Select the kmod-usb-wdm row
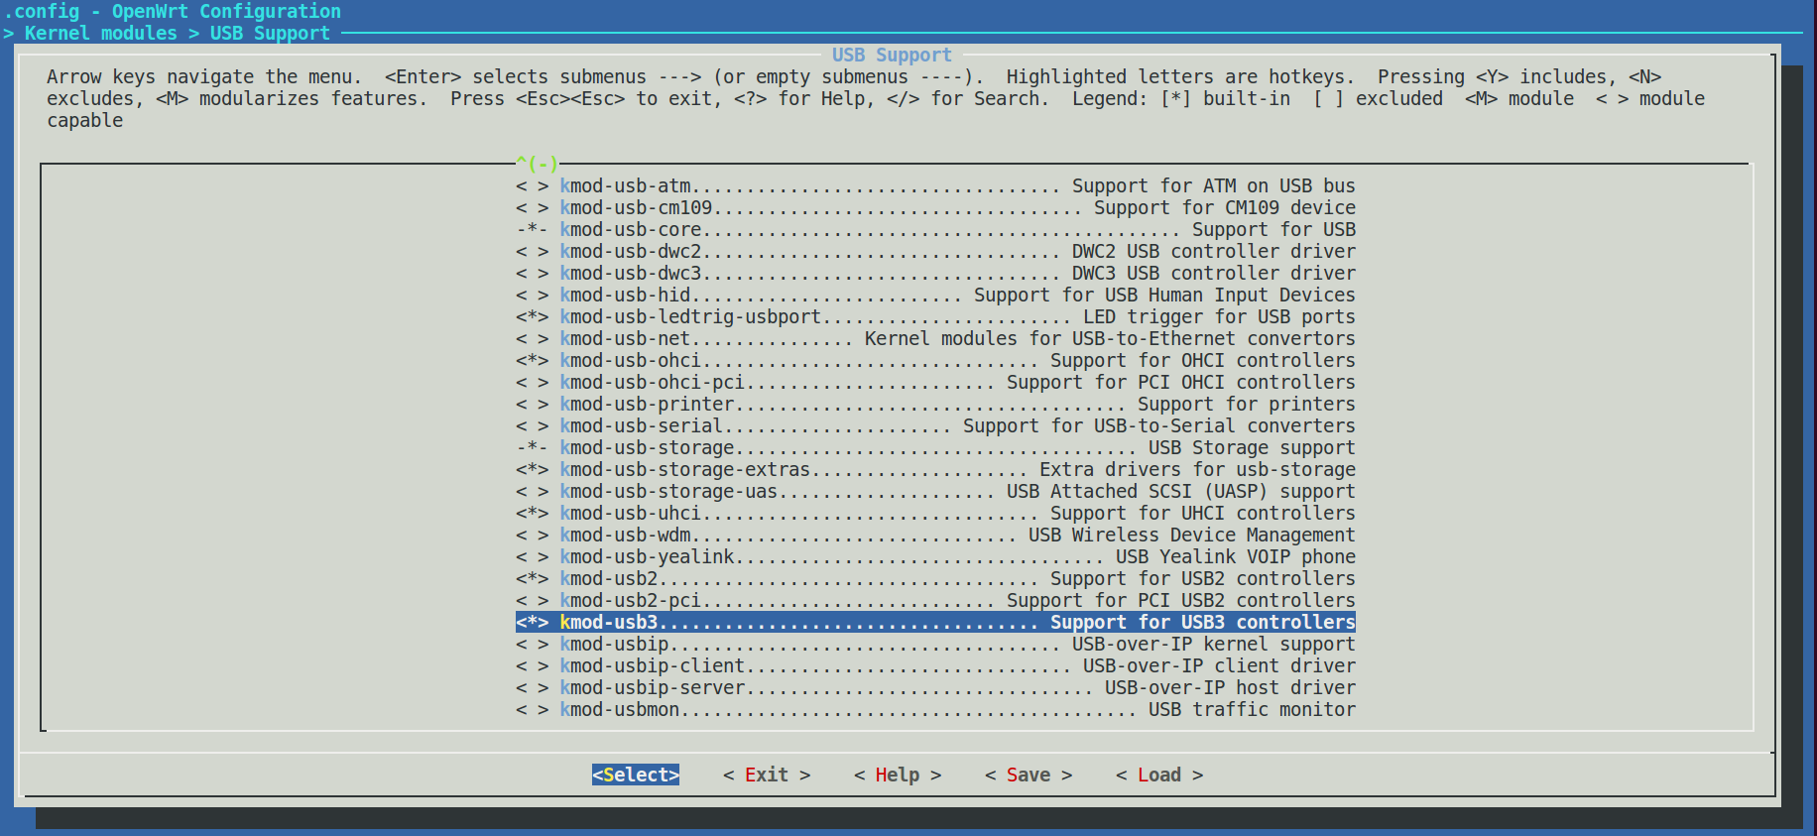 coord(935,536)
